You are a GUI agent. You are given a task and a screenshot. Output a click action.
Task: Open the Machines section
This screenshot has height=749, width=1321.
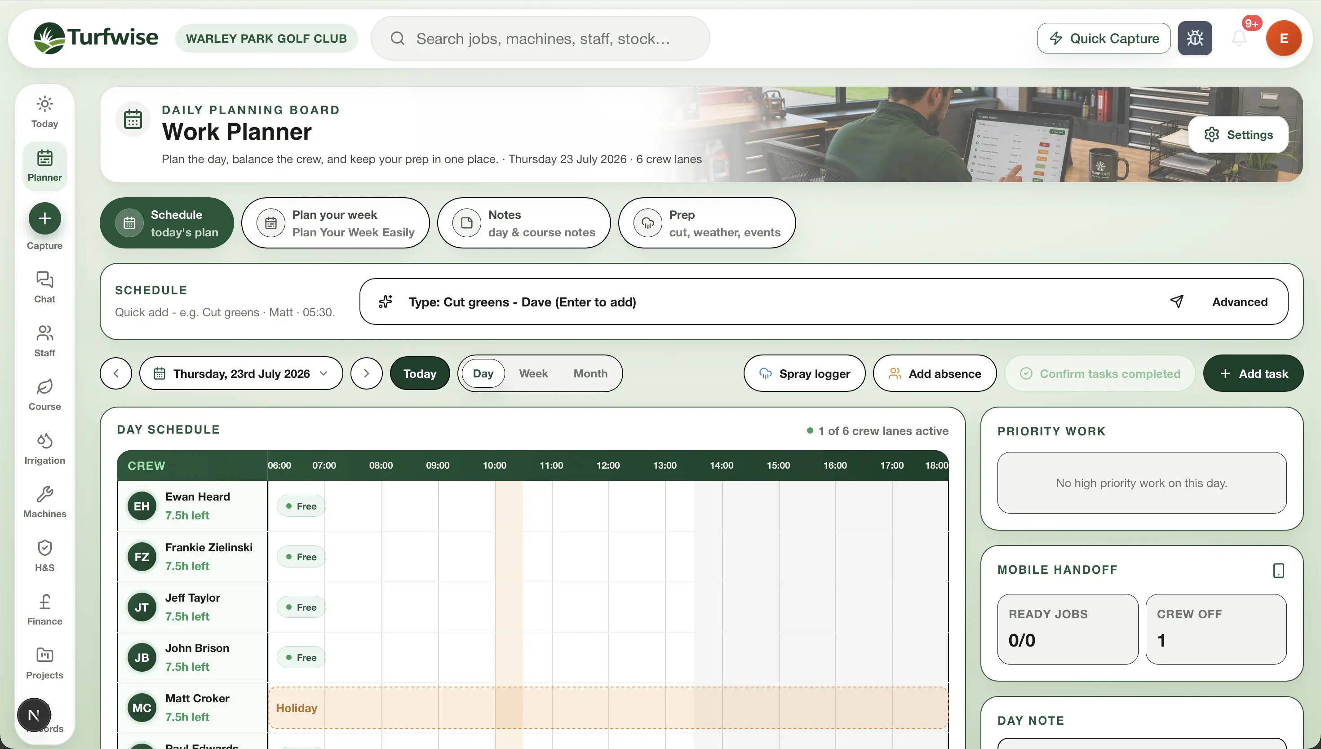(x=45, y=502)
